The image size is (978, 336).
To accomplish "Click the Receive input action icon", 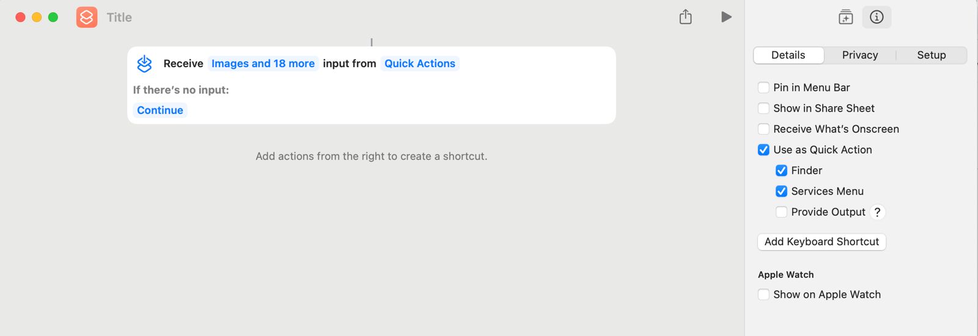I will 144,63.
